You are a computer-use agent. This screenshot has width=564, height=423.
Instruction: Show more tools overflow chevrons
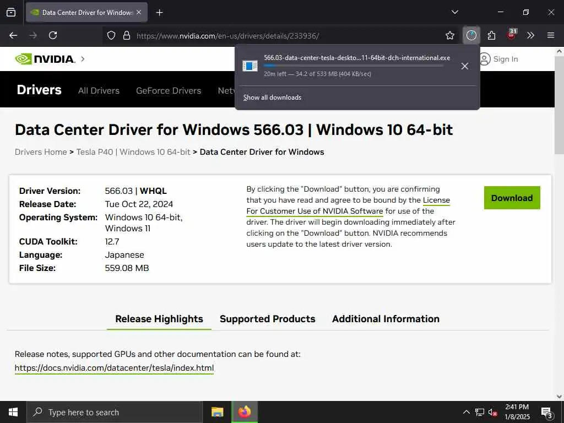point(530,35)
